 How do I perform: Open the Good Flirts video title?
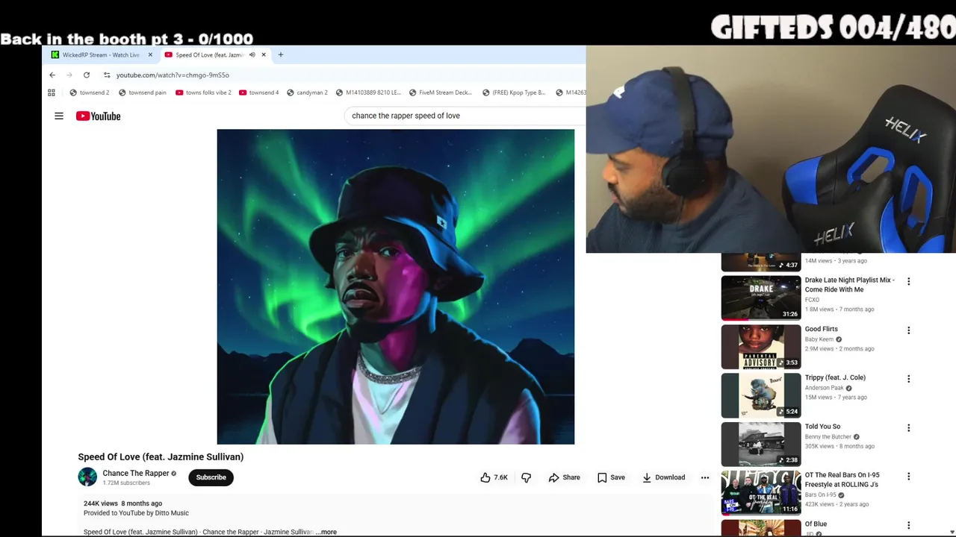(821, 329)
